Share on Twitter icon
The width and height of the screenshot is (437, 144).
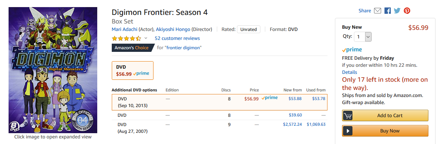(x=397, y=10)
